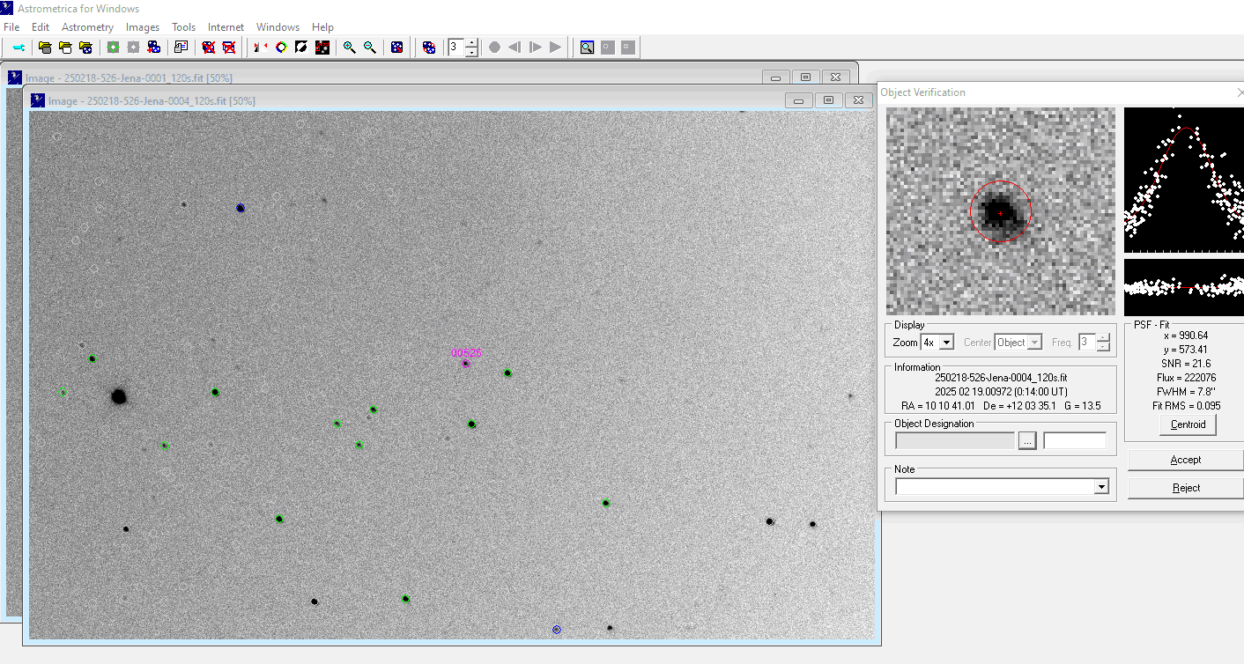The width and height of the screenshot is (1244, 664).
Task: Expand the Note combo box arrow
Action: (1100, 486)
